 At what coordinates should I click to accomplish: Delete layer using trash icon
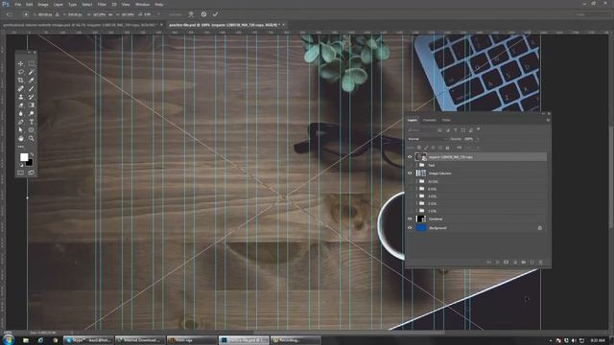click(x=541, y=263)
